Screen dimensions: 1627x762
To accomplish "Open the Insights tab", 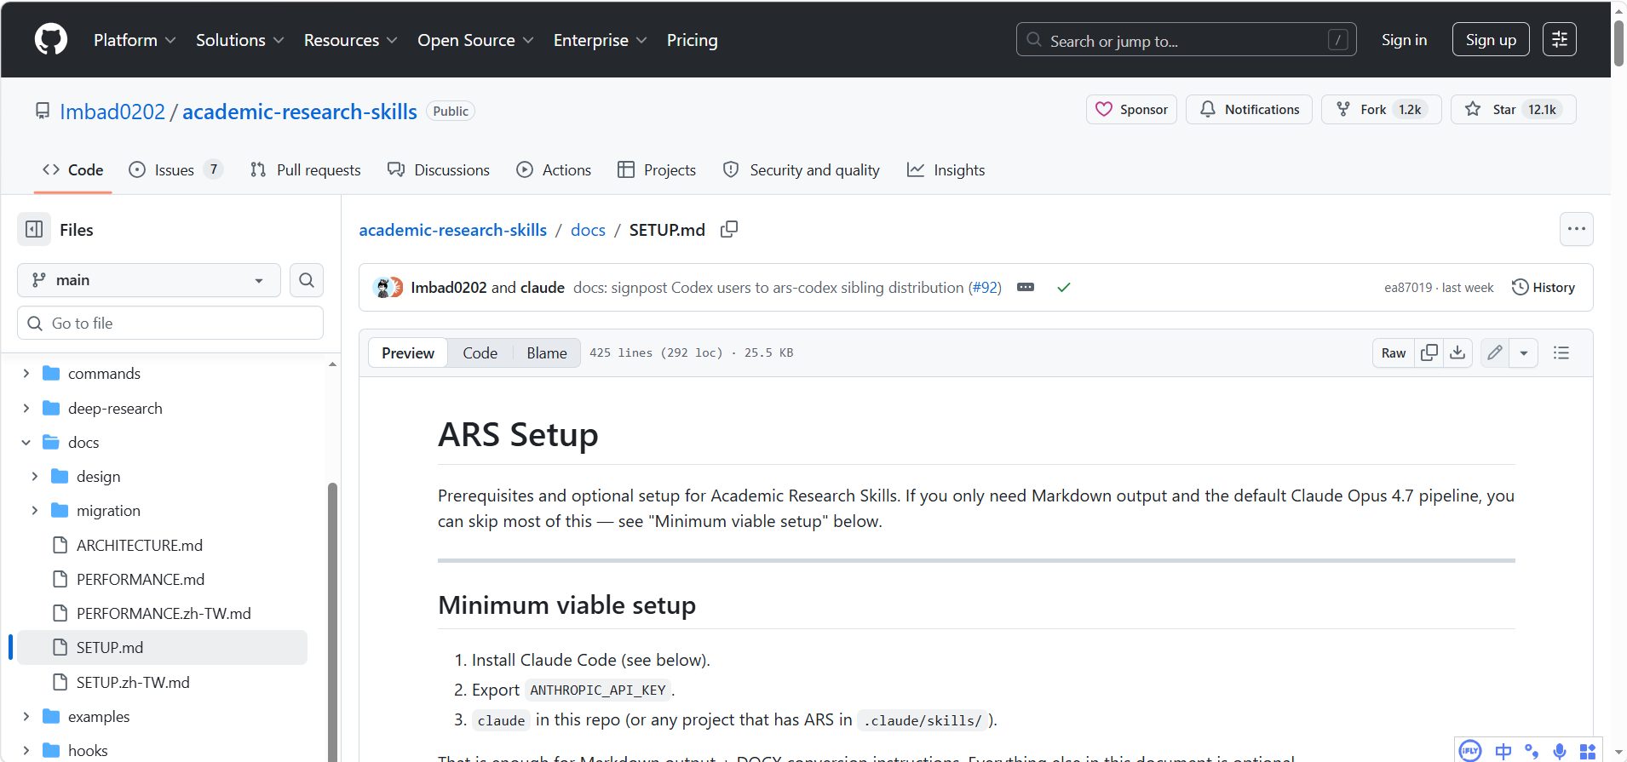I will click(x=946, y=170).
